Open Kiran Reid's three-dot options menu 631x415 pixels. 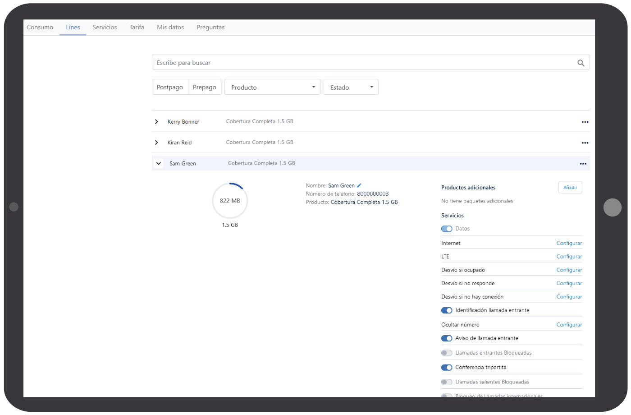click(x=585, y=143)
